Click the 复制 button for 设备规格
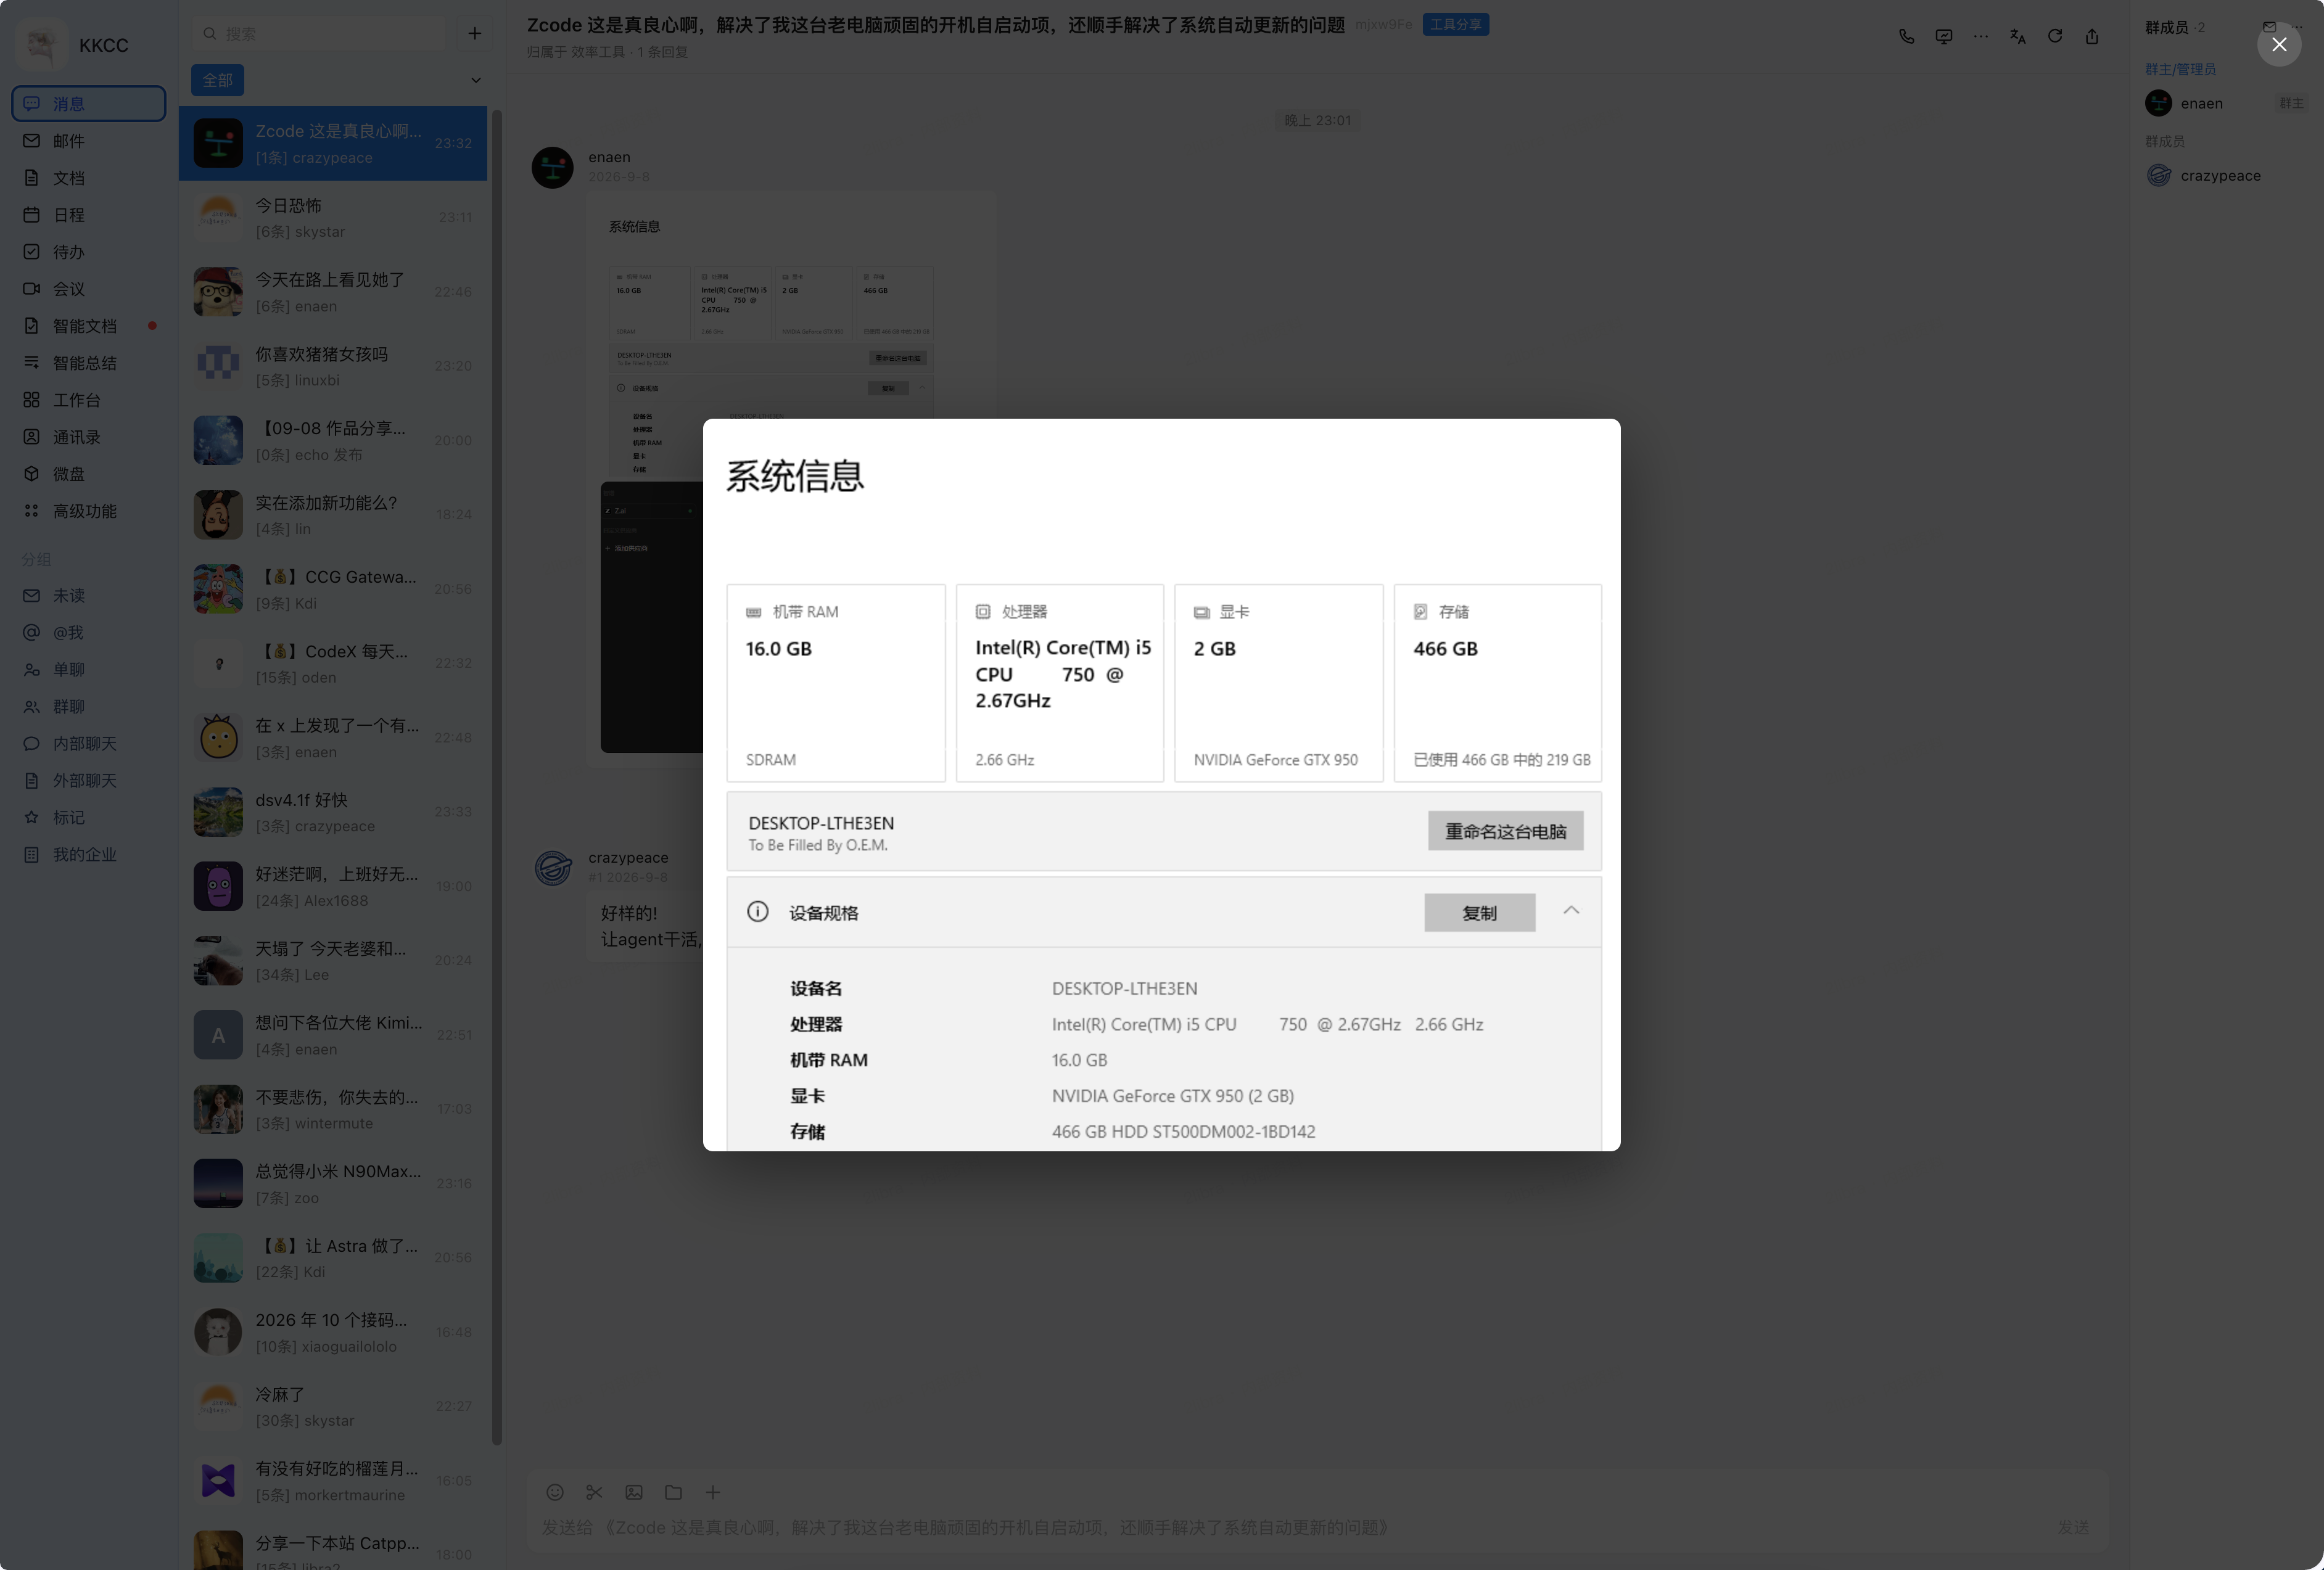The image size is (2324, 1570). 1479,913
